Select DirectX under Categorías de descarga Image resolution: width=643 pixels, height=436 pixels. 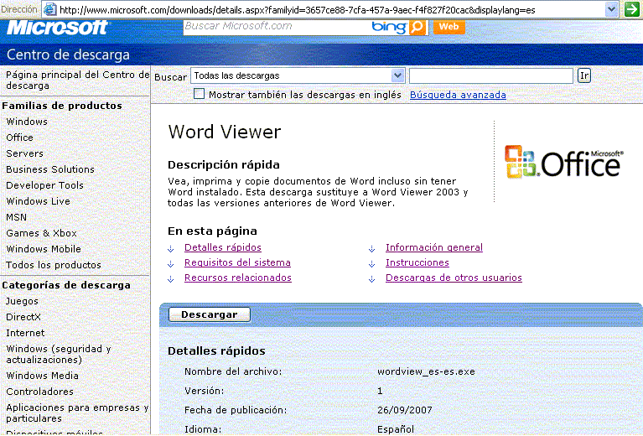point(23,317)
